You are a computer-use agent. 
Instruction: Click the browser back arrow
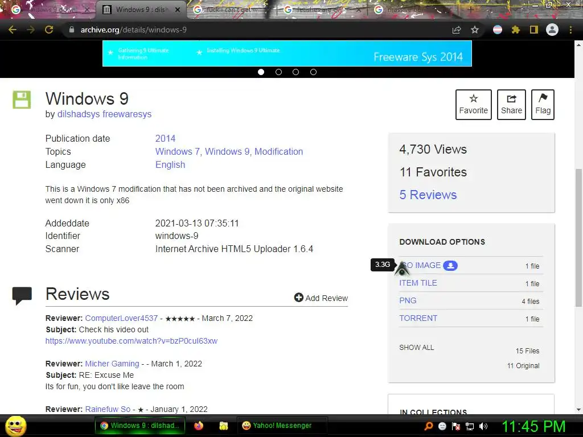click(13, 30)
